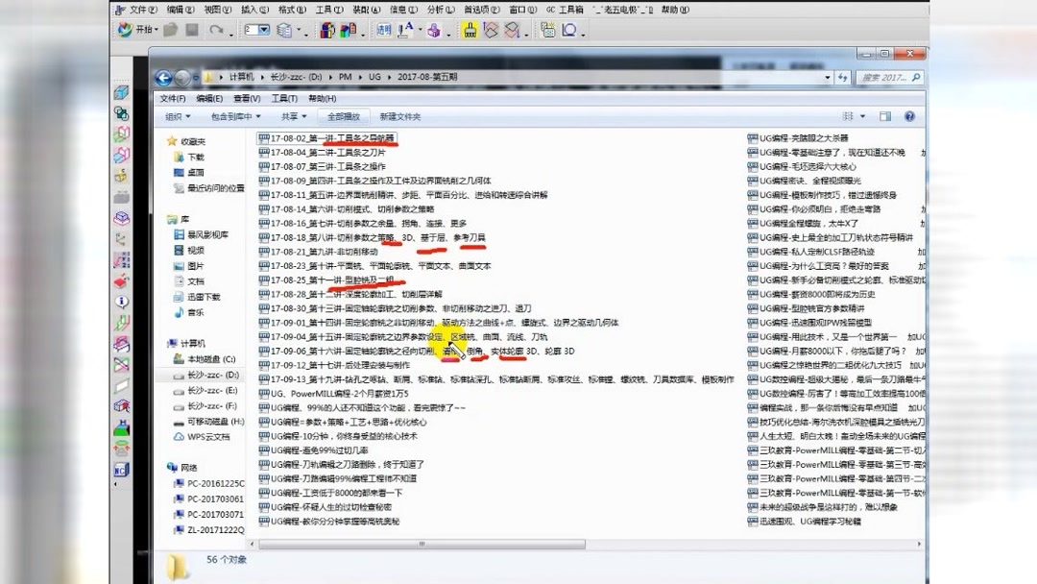Click the back navigation arrow in the Explorer window
Screen dimensions: 1037x584
coord(163,78)
